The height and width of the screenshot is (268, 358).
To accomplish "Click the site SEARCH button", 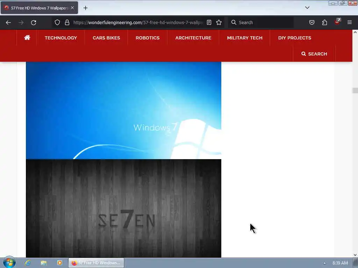I will (x=314, y=54).
